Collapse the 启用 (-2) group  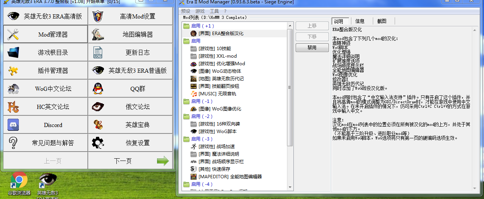186,116
